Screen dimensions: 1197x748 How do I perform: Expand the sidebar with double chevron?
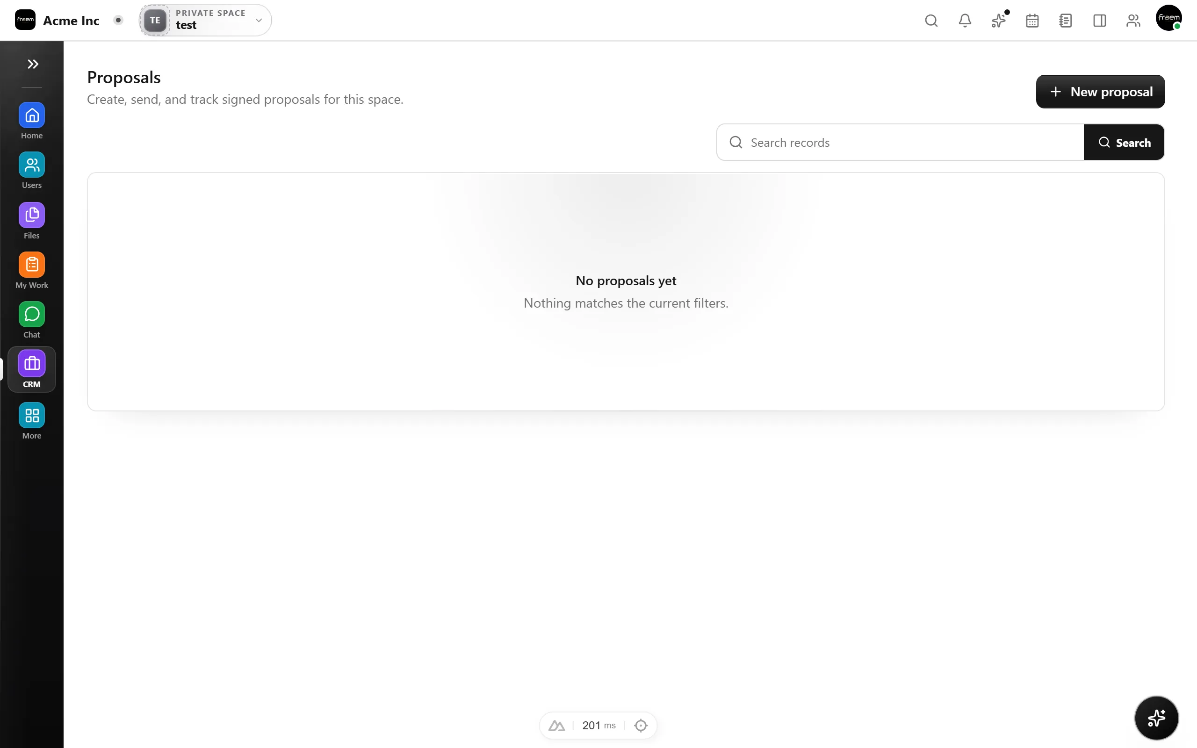pyautogui.click(x=33, y=64)
